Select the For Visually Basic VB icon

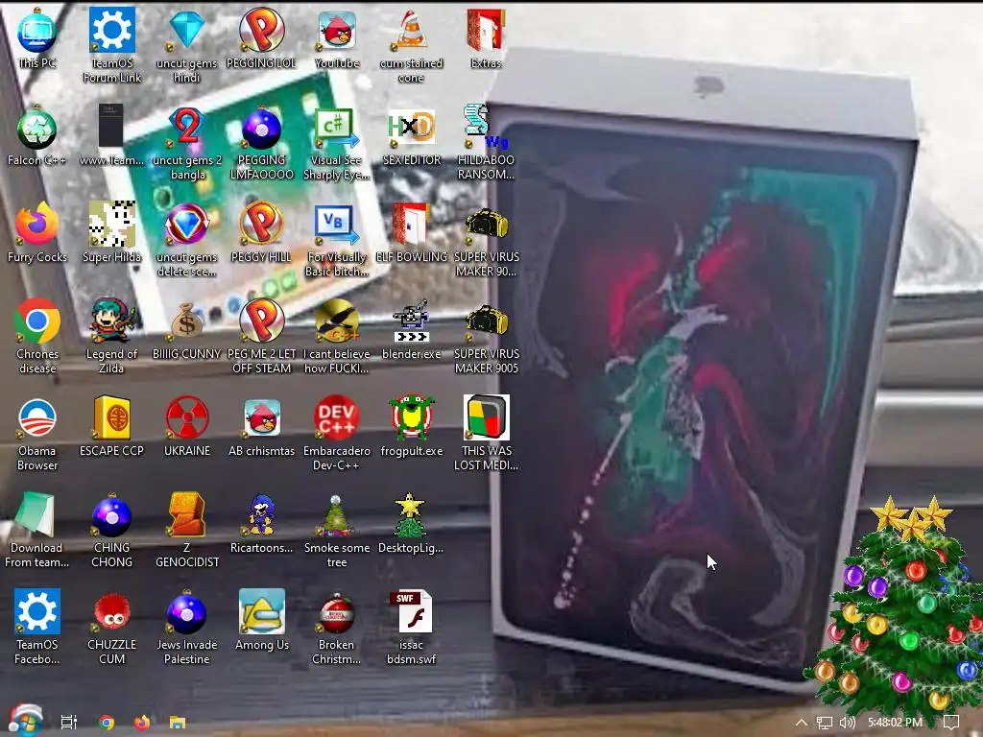click(x=337, y=240)
